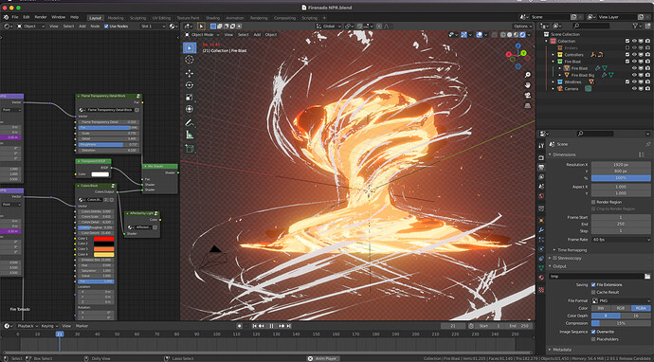Toggle File Extensions checkbox
This screenshot has height=362, width=654.
(593, 285)
